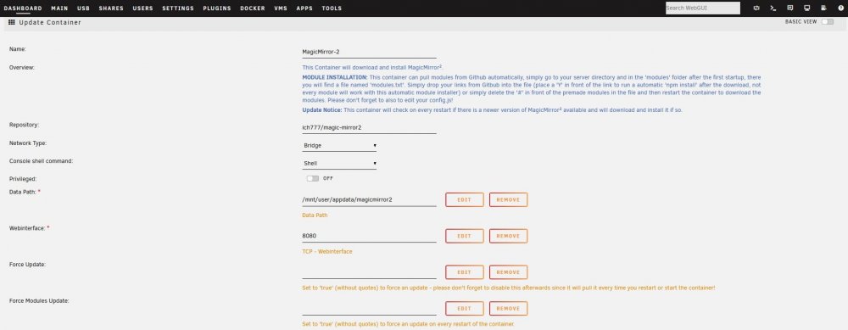Toggle the Privileged switch
Image resolution: width=848 pixels, height=330 pixels.
point(313,178)
